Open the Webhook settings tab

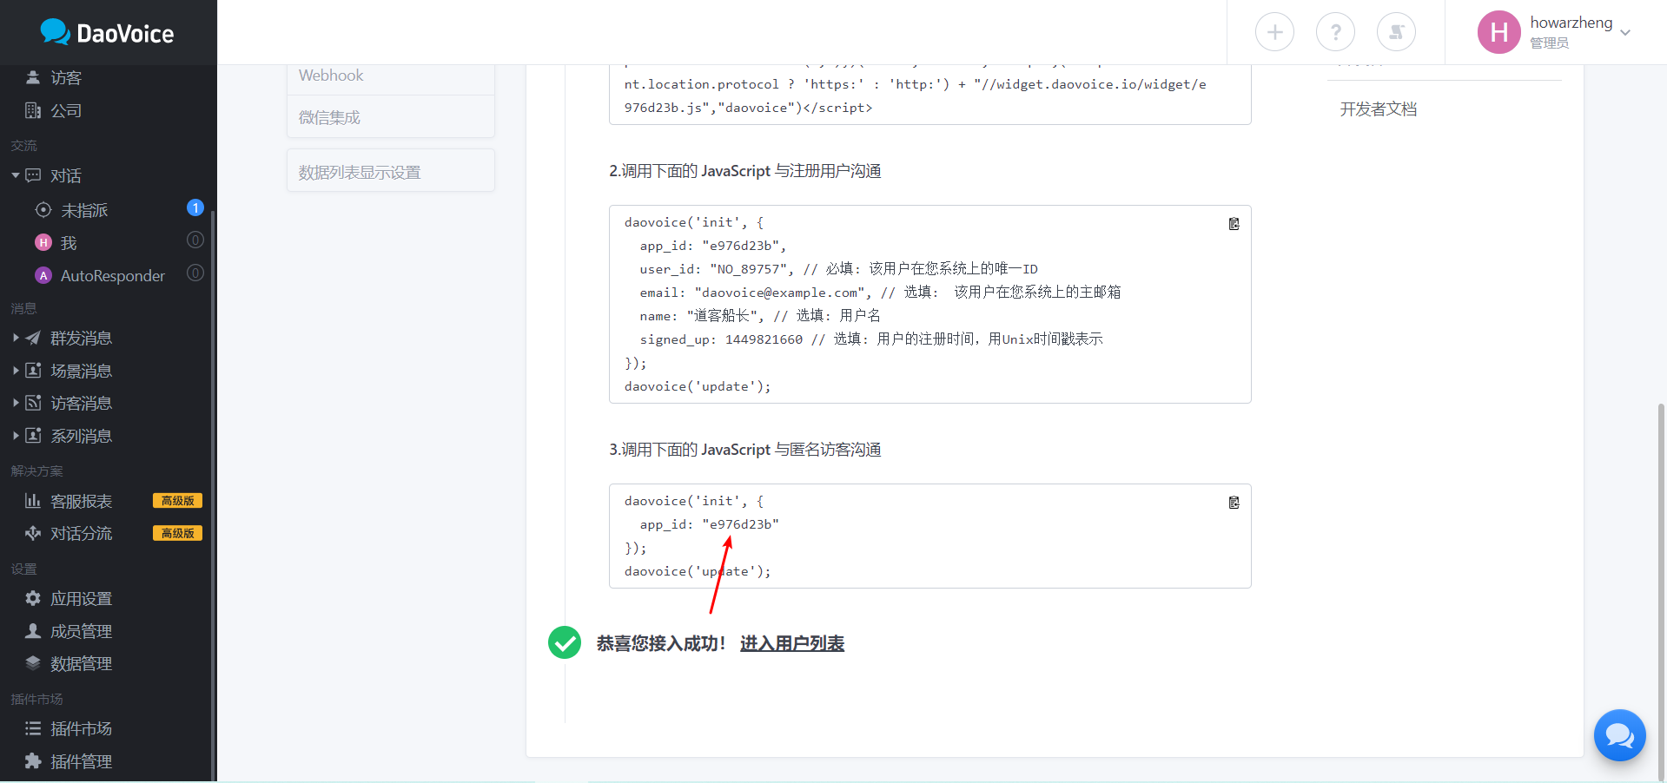[x=391, y=76]
